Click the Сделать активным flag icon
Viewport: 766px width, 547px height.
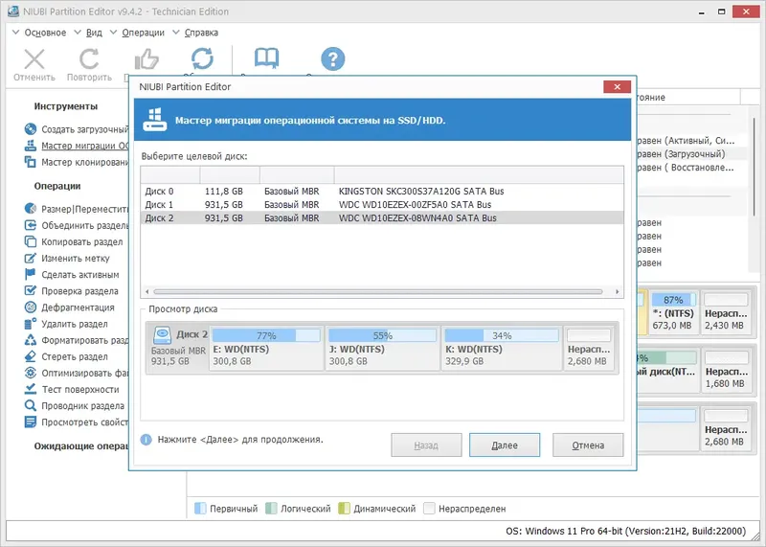(x=31, y=274)
